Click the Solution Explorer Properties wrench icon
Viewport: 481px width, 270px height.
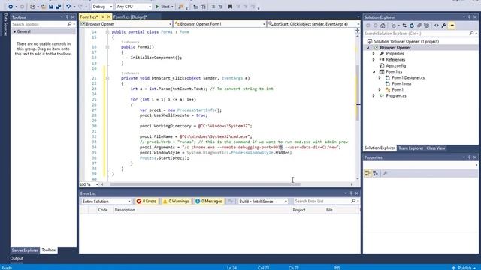pos(443,25)
